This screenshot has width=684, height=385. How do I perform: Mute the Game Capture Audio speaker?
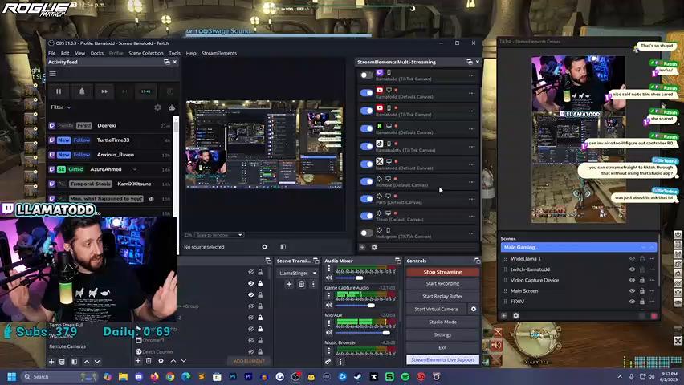tap(329, 306)
